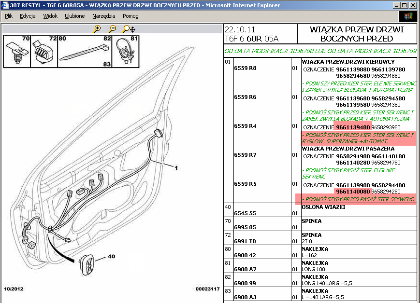This screenshot has width=420, height=303.
Task: Click highlighted note RYGLOW. SUPERZAMEK +AUTOMAT.
Action: [x=346, y=141]
